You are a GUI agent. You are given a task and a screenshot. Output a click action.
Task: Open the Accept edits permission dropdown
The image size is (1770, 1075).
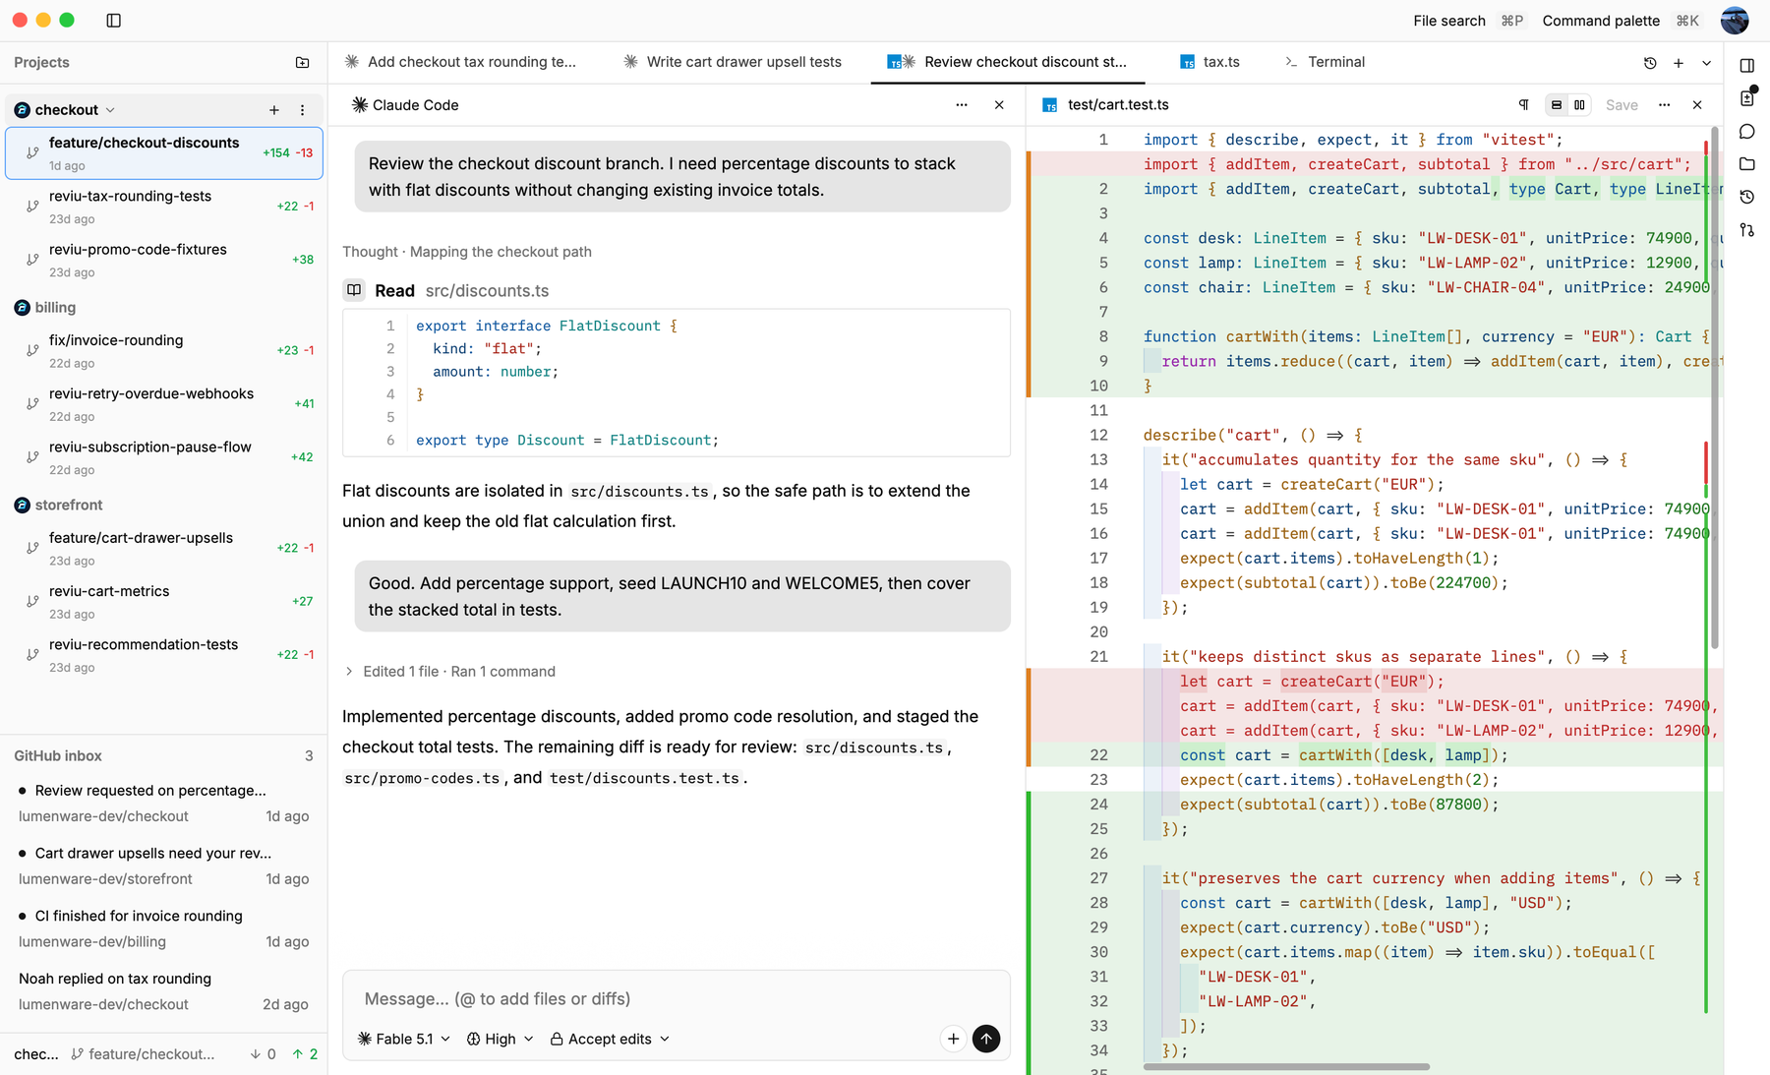tap(610, 1039)
